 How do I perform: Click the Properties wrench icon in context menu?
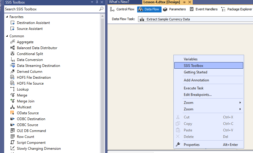178,144
